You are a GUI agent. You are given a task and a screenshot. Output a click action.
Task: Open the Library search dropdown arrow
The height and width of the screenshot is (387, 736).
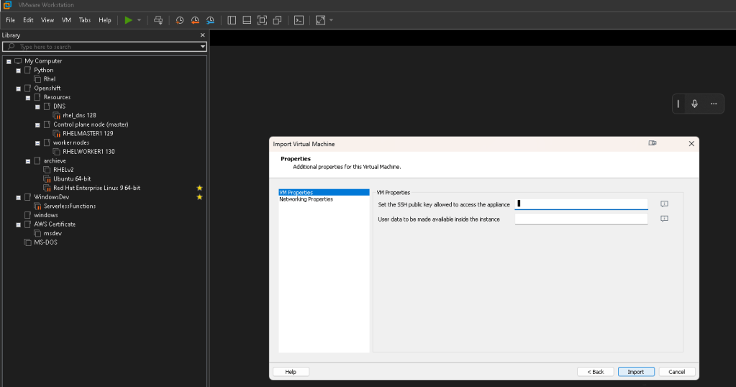203,47
